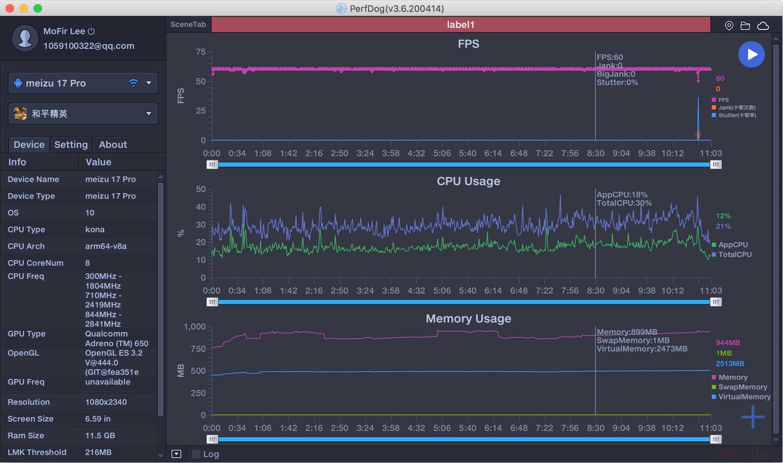The height and width of the screenshot is (463, 783).
Task: Toggle the Log checkbox
Action: click(196, 454)
